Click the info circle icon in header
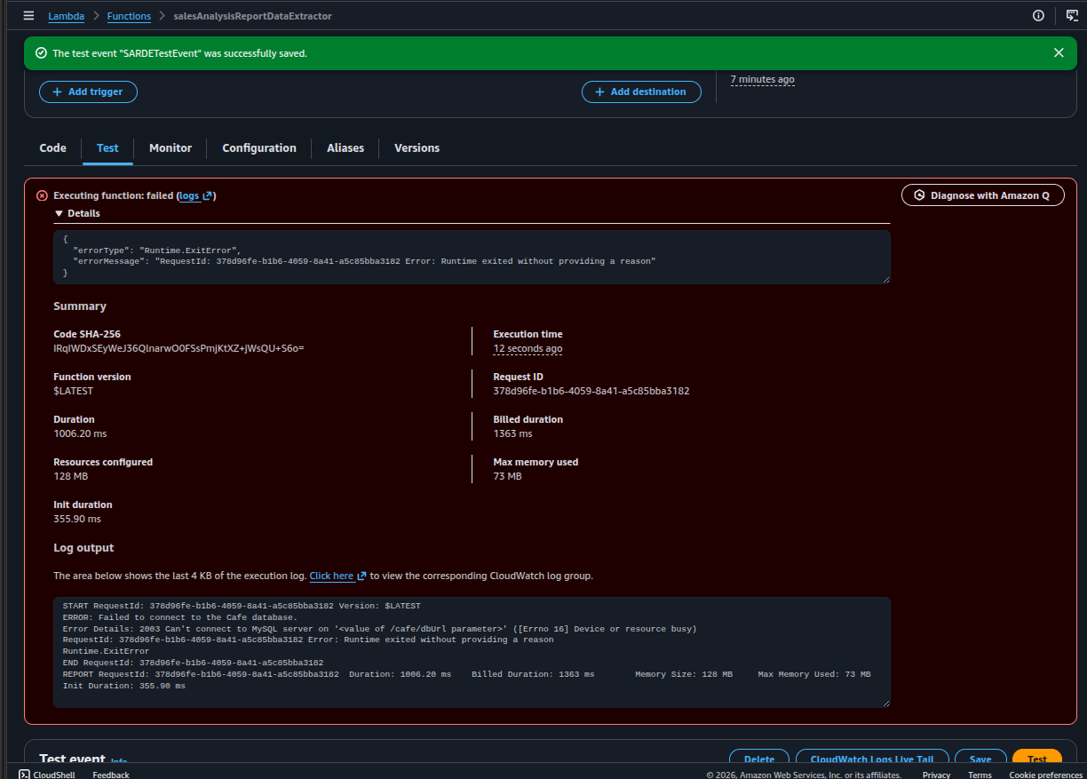 tap(1038, 16)
